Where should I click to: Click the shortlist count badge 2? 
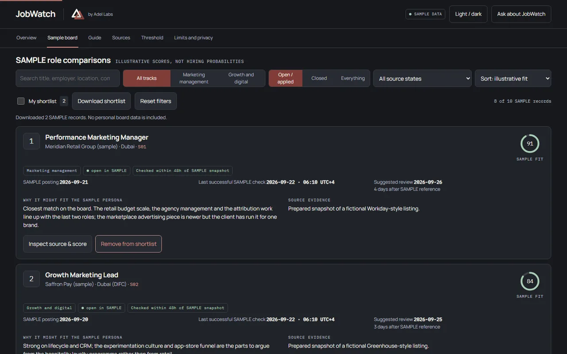coord(64,101)
